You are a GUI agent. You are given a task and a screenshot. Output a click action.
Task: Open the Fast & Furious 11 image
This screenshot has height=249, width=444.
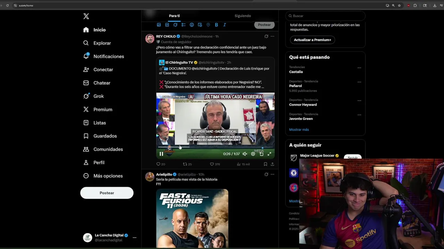point(192,219)
